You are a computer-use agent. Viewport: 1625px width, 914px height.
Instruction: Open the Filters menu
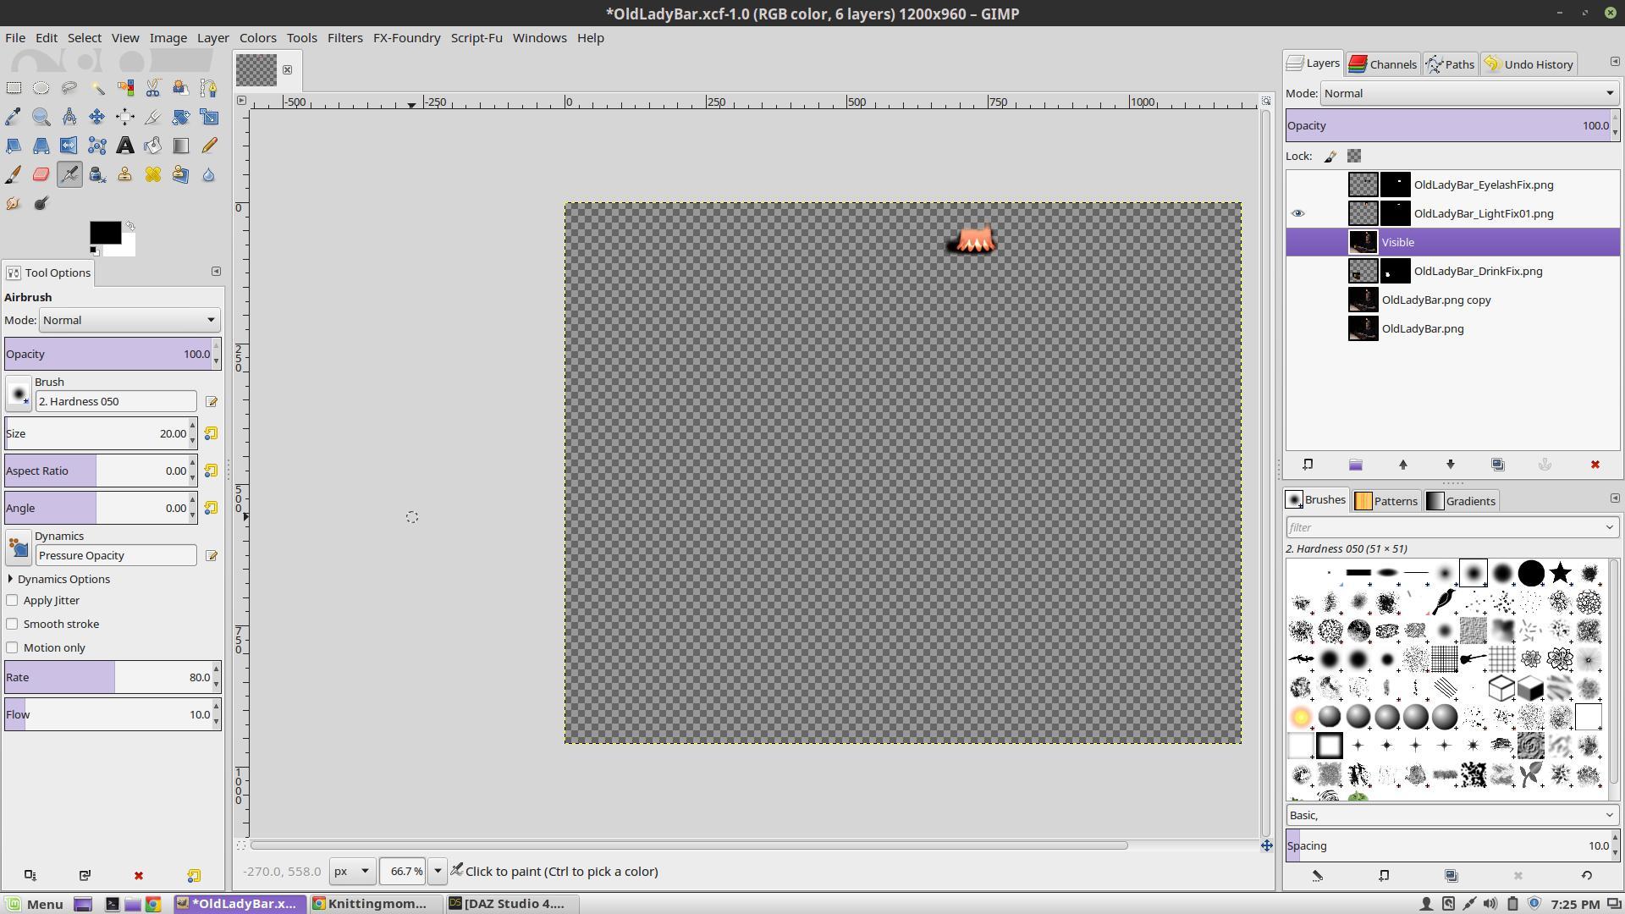(x=344, y=37)
